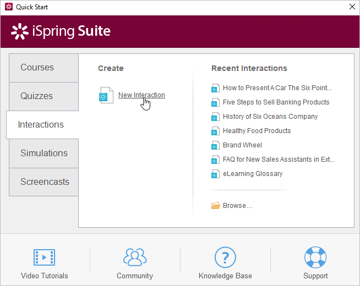Screen dimensions: 360x286
Task: Select the Simulations tab
Action: (x=44, y=153)
